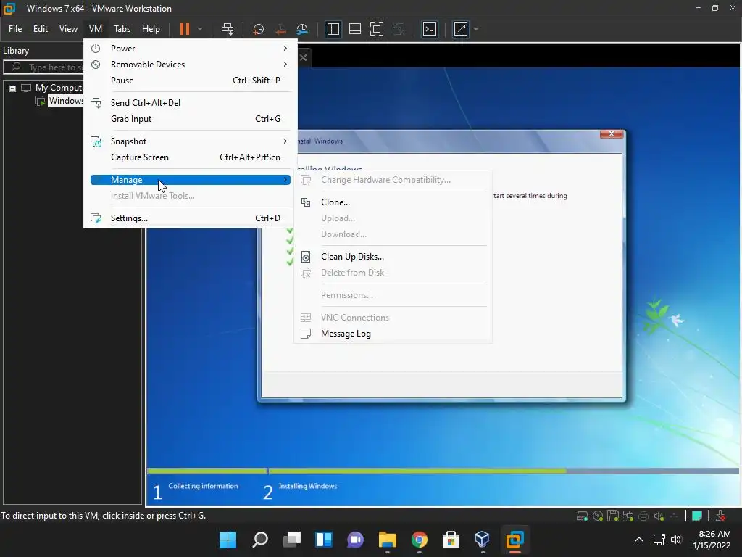Toggle the Show Library sidebar toolbar icon
Screen dimensions: 742x557
pos(333,29)
